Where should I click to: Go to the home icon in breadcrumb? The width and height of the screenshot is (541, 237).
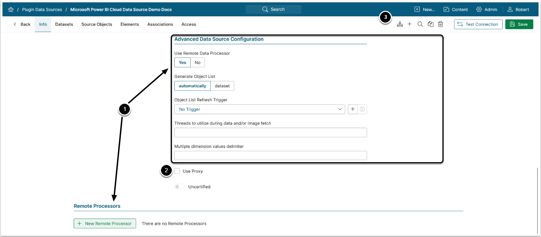[11, 9]
